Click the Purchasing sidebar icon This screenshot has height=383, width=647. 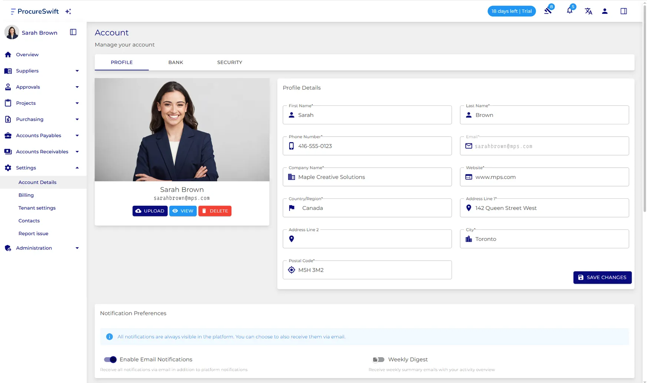coord(8,119)
